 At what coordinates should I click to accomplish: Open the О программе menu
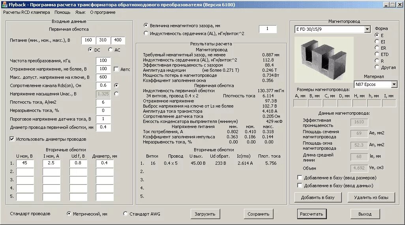point(103,12)
